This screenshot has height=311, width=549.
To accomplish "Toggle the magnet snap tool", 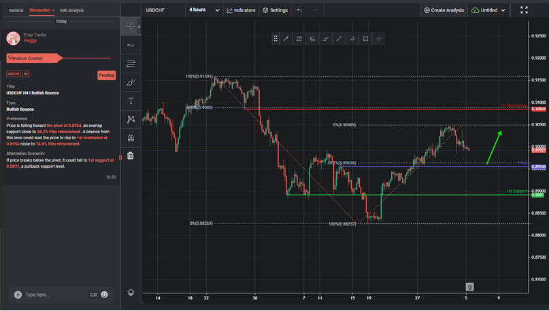I will tap(131, 138).
